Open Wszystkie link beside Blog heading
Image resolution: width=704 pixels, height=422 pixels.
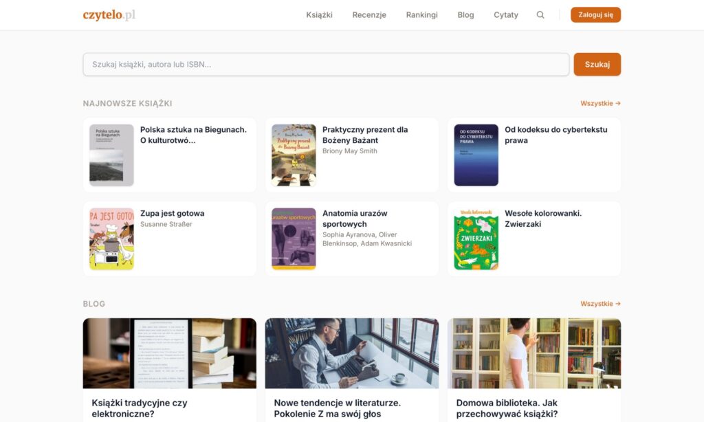(600, 304)
